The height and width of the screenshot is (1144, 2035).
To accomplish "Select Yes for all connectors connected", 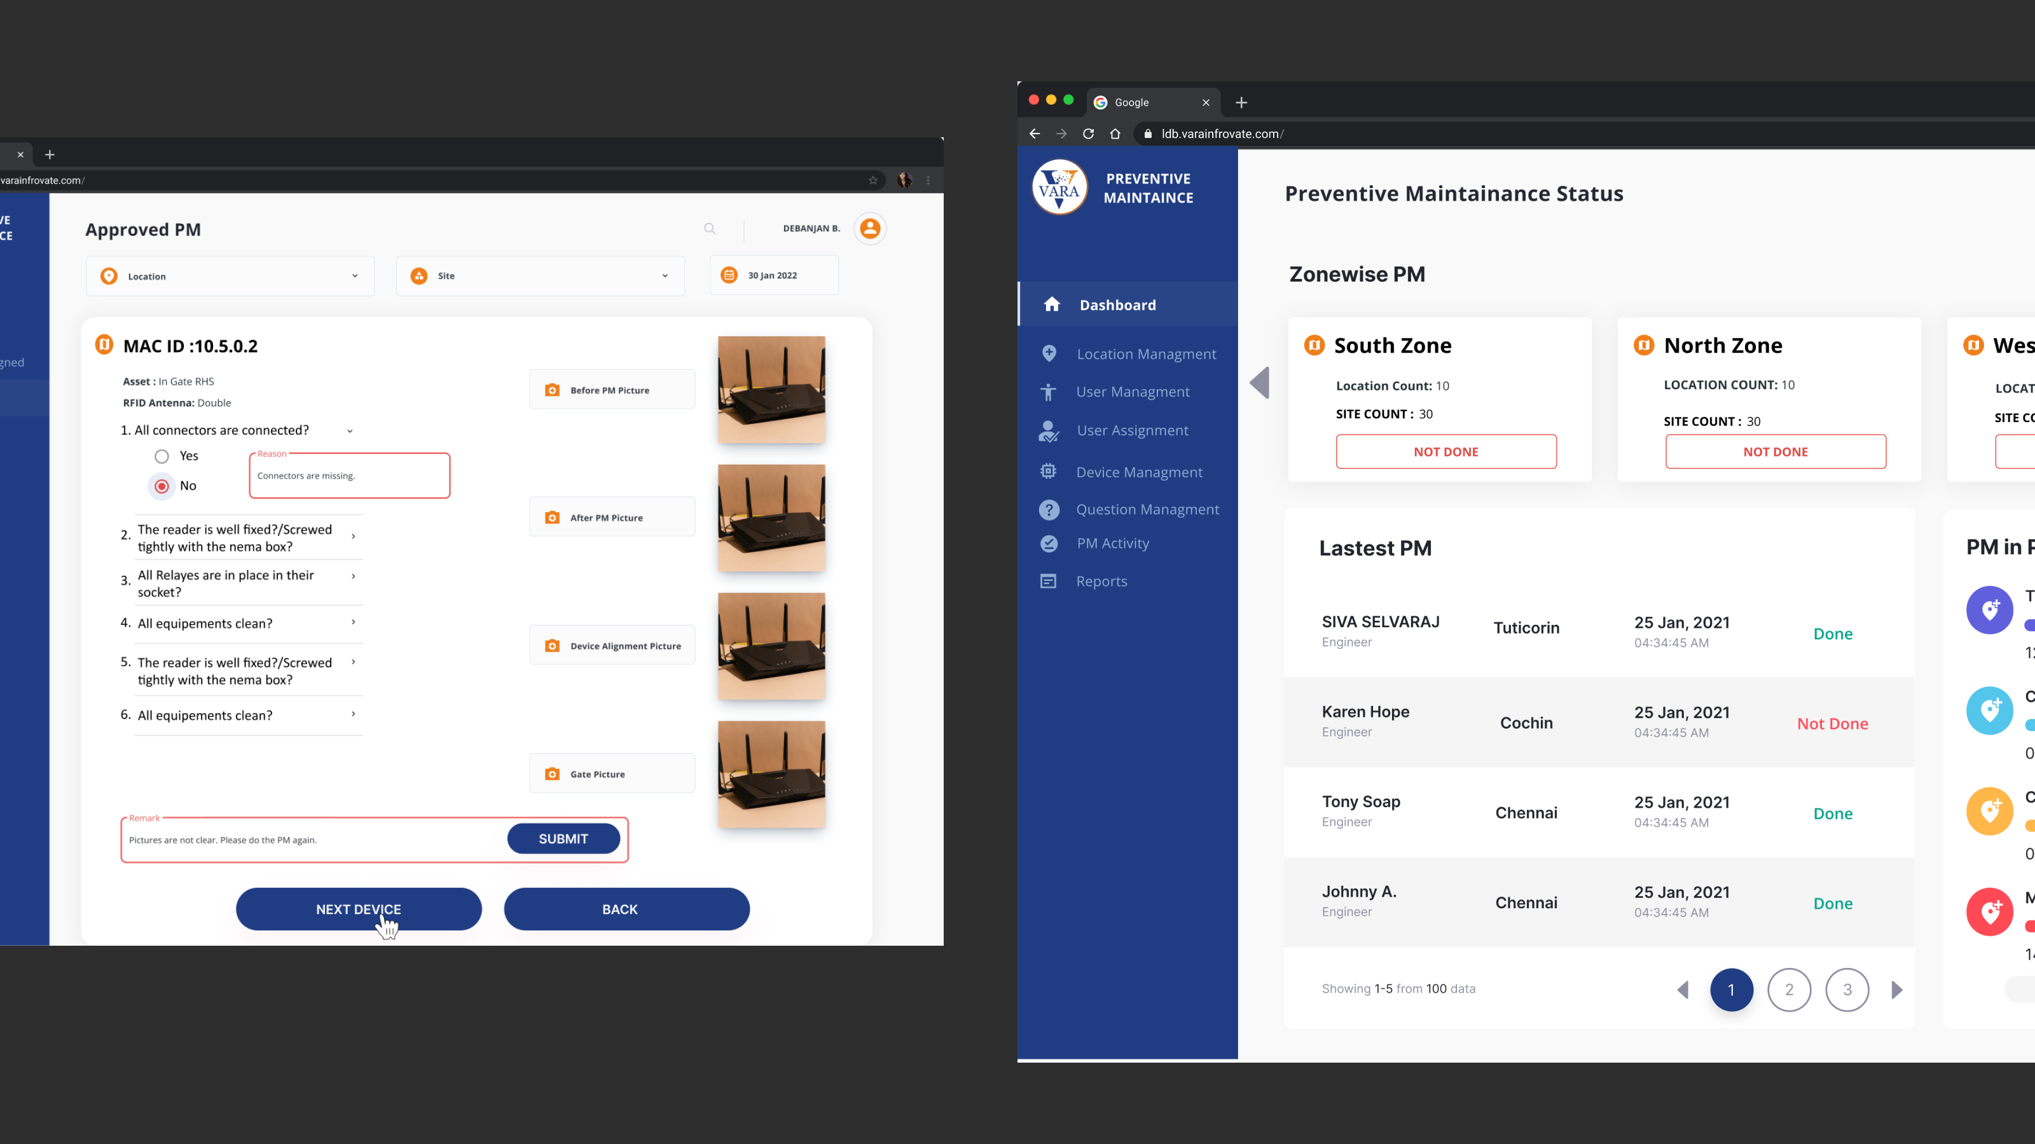I will pyautogui.click(x=162, y=456).
